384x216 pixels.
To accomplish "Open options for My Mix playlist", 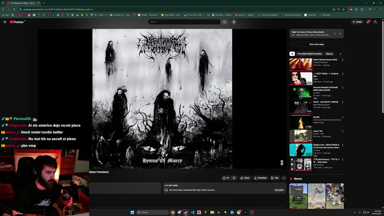I will point(343,118).
